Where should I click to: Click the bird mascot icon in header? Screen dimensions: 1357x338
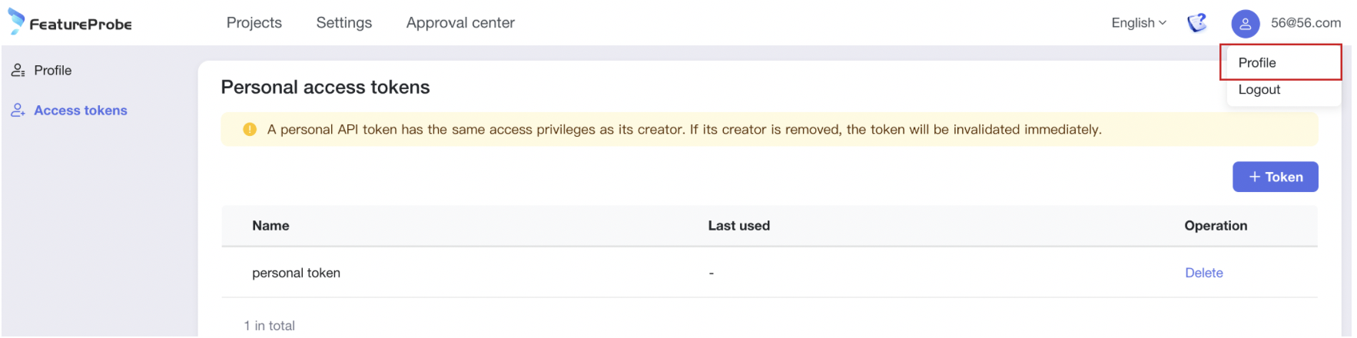[x=1197, y=24]
